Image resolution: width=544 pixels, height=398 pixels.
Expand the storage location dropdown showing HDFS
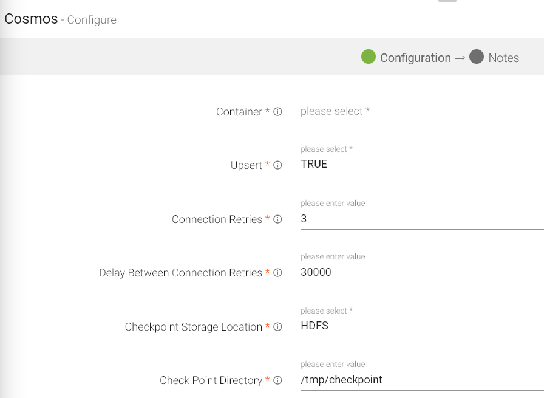coord(419,326)
